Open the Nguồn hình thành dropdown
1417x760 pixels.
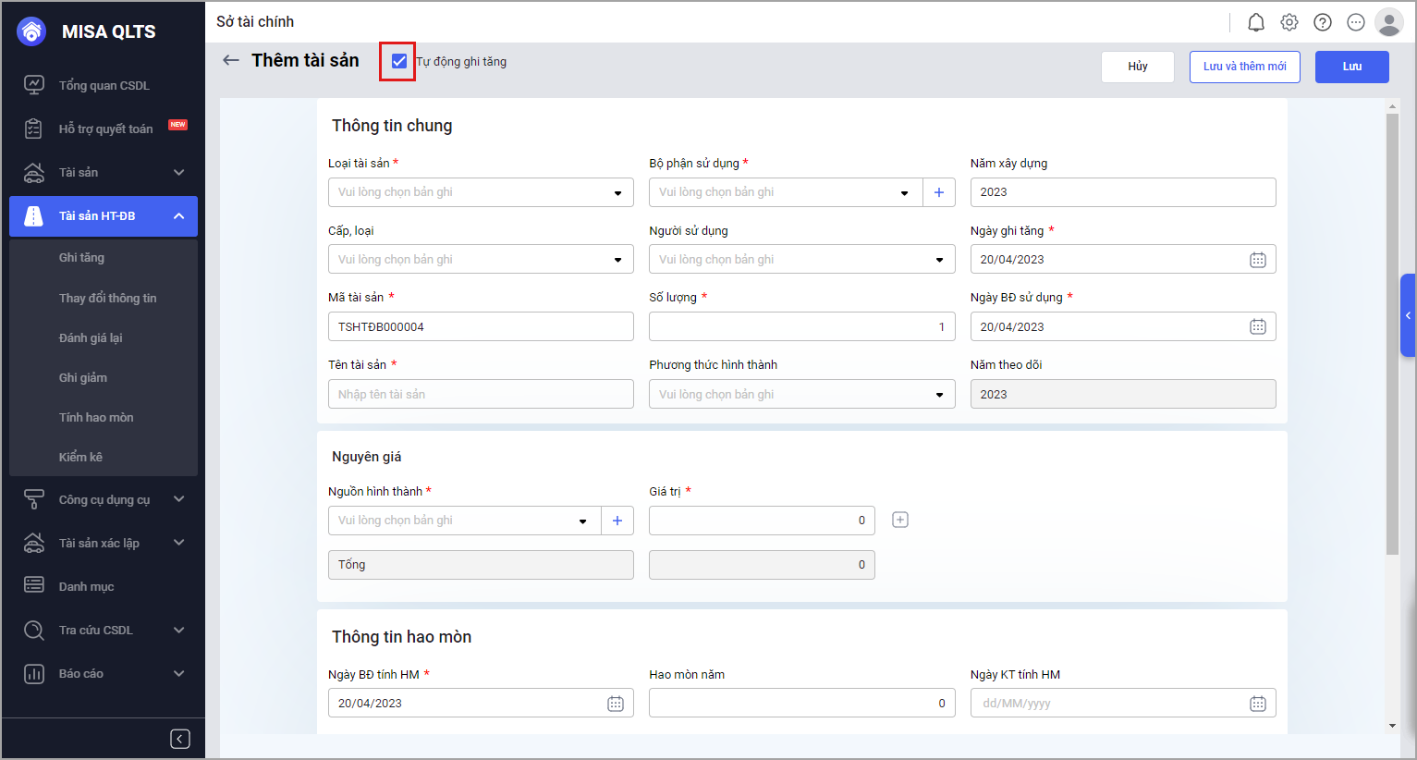(464, 521)
